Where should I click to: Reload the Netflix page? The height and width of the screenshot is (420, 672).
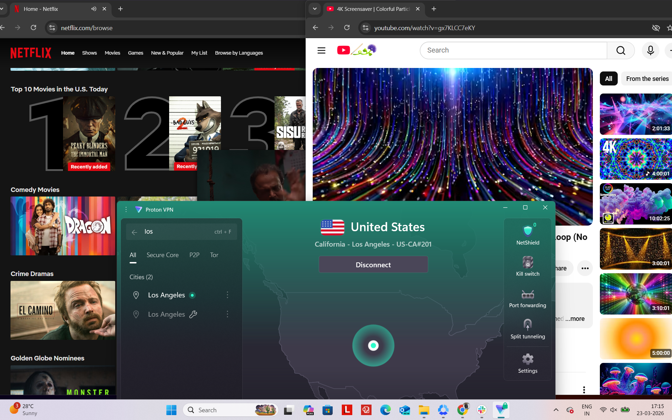click(34, 28)
